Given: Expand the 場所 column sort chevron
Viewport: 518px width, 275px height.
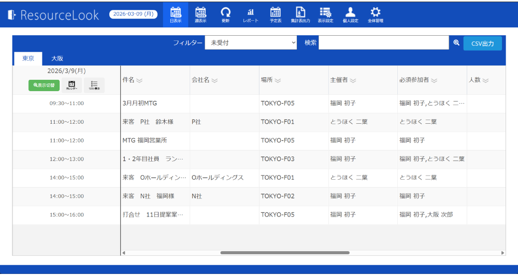Looking at the screenshot, I should [x=278, y=80].
